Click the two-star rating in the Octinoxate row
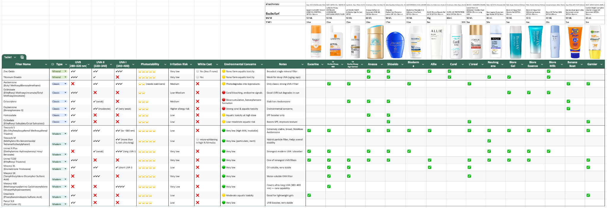This screenshot has width=607, height=208. [142, 93]
